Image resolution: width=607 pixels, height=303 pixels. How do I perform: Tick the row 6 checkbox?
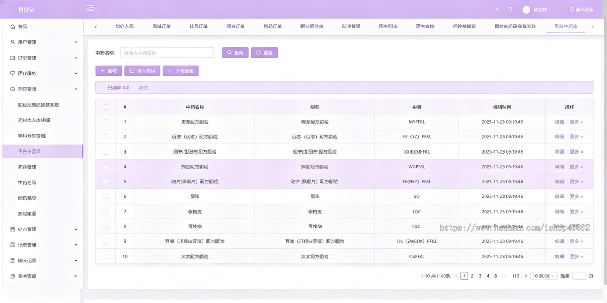(x=105, y=196)
